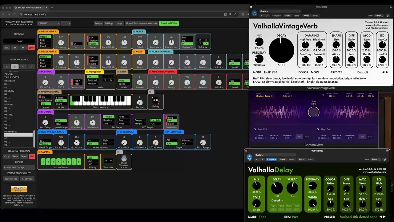Click next preset arrow in ValhallaVintageVerb presets
The width and height of the screenshot is (394, 222).
(x=387, y=72)
